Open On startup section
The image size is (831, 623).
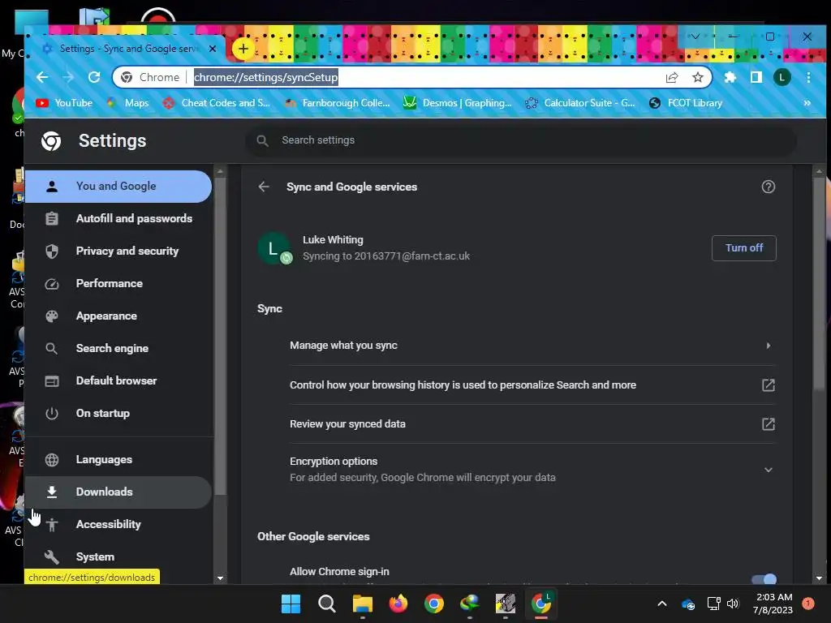click(x=118, y=413)
